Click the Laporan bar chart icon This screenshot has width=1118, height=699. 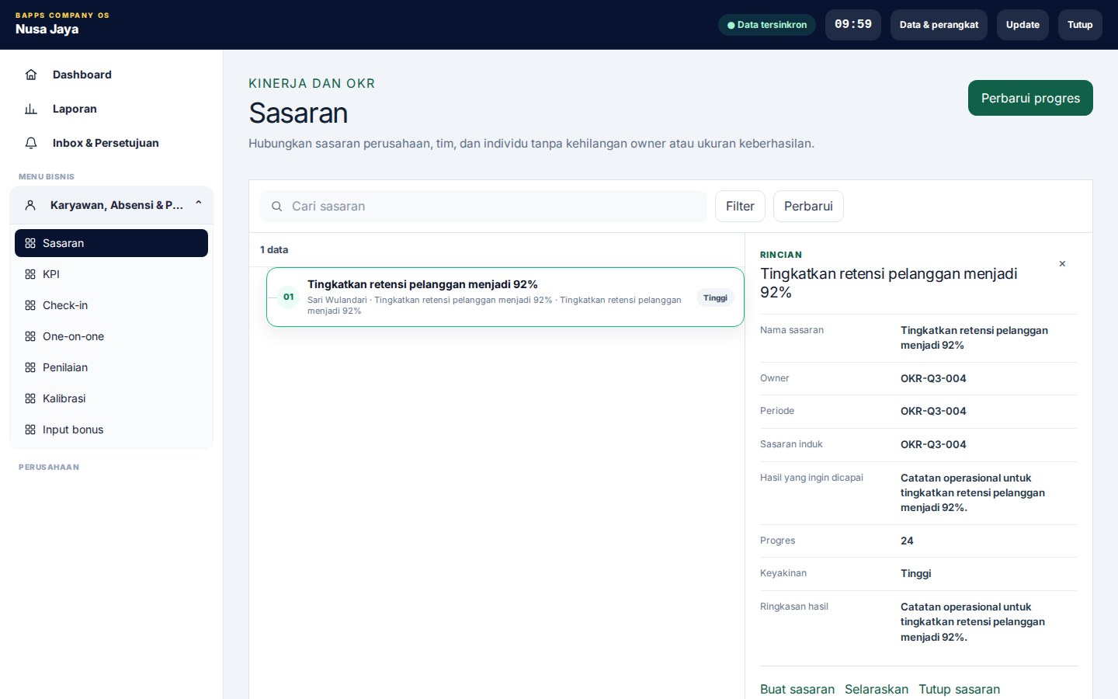31,109
